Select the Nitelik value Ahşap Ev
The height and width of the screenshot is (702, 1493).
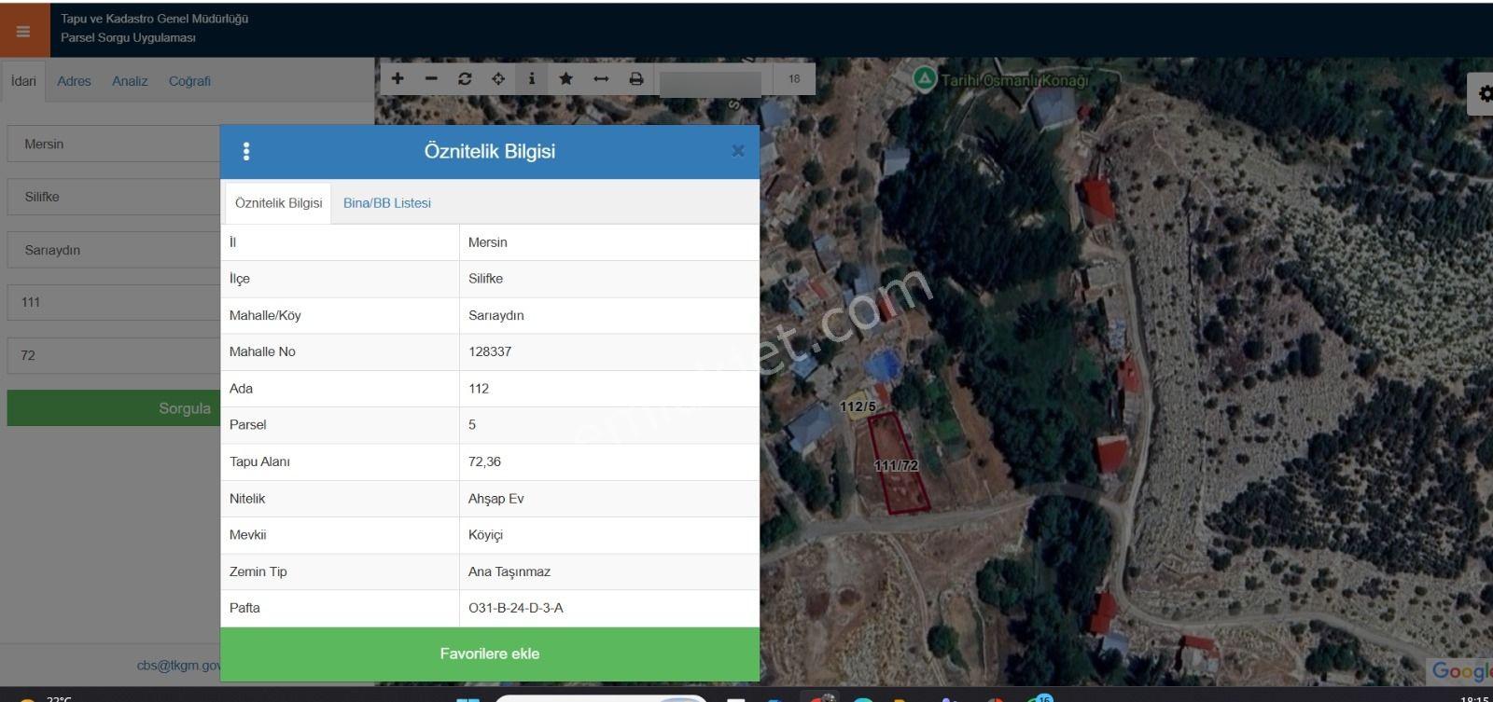pyautogui.click(x=496, y=499)
